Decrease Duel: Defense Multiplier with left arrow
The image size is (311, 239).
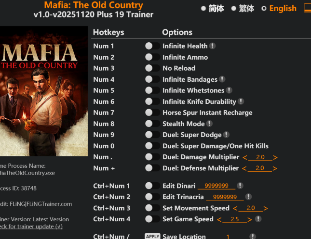pyautogui.click(x=244, y=168)
